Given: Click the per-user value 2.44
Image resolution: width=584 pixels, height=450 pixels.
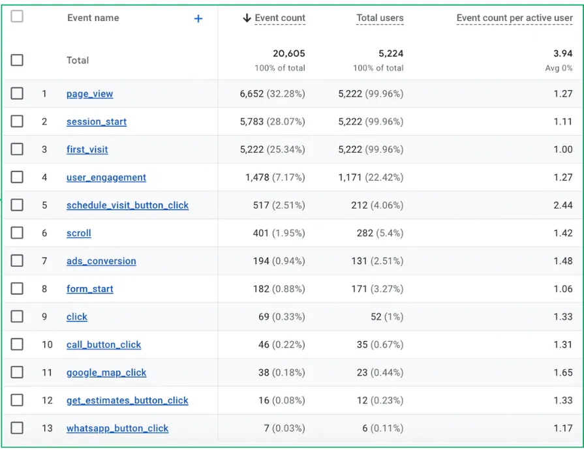Looking at the screenshot, I should click(562, 205).
